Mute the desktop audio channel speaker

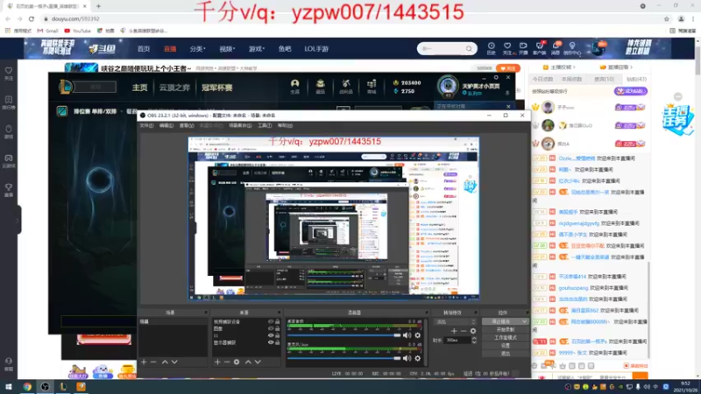point(407,335)
